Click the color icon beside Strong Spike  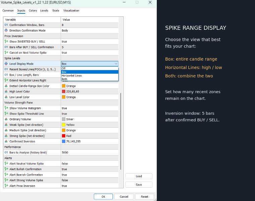point(6,136)
